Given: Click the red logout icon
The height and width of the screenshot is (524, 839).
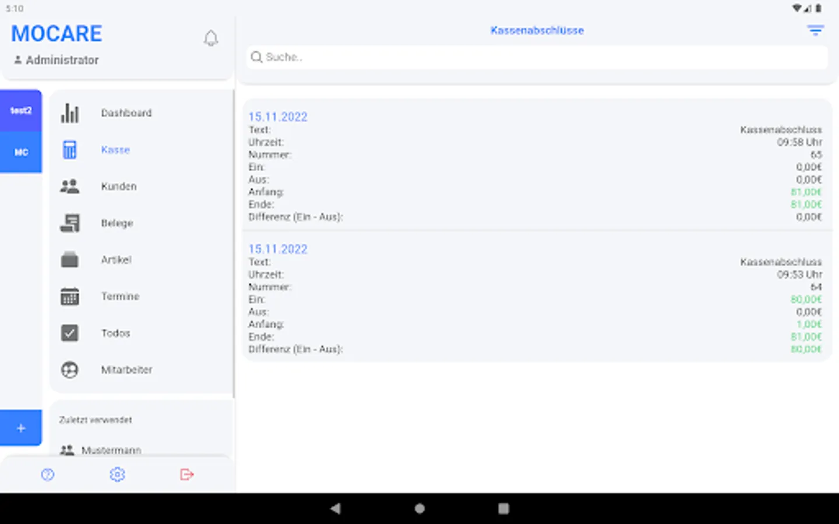Looking at the screenshot, I should click(186, 475).
